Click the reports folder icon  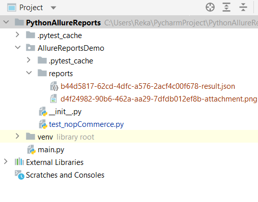[x=42, y=73]
